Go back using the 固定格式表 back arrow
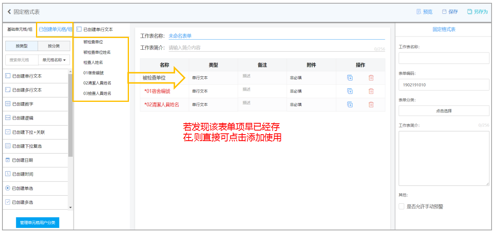Screen dimensions: 494x232 pos(9,12)
